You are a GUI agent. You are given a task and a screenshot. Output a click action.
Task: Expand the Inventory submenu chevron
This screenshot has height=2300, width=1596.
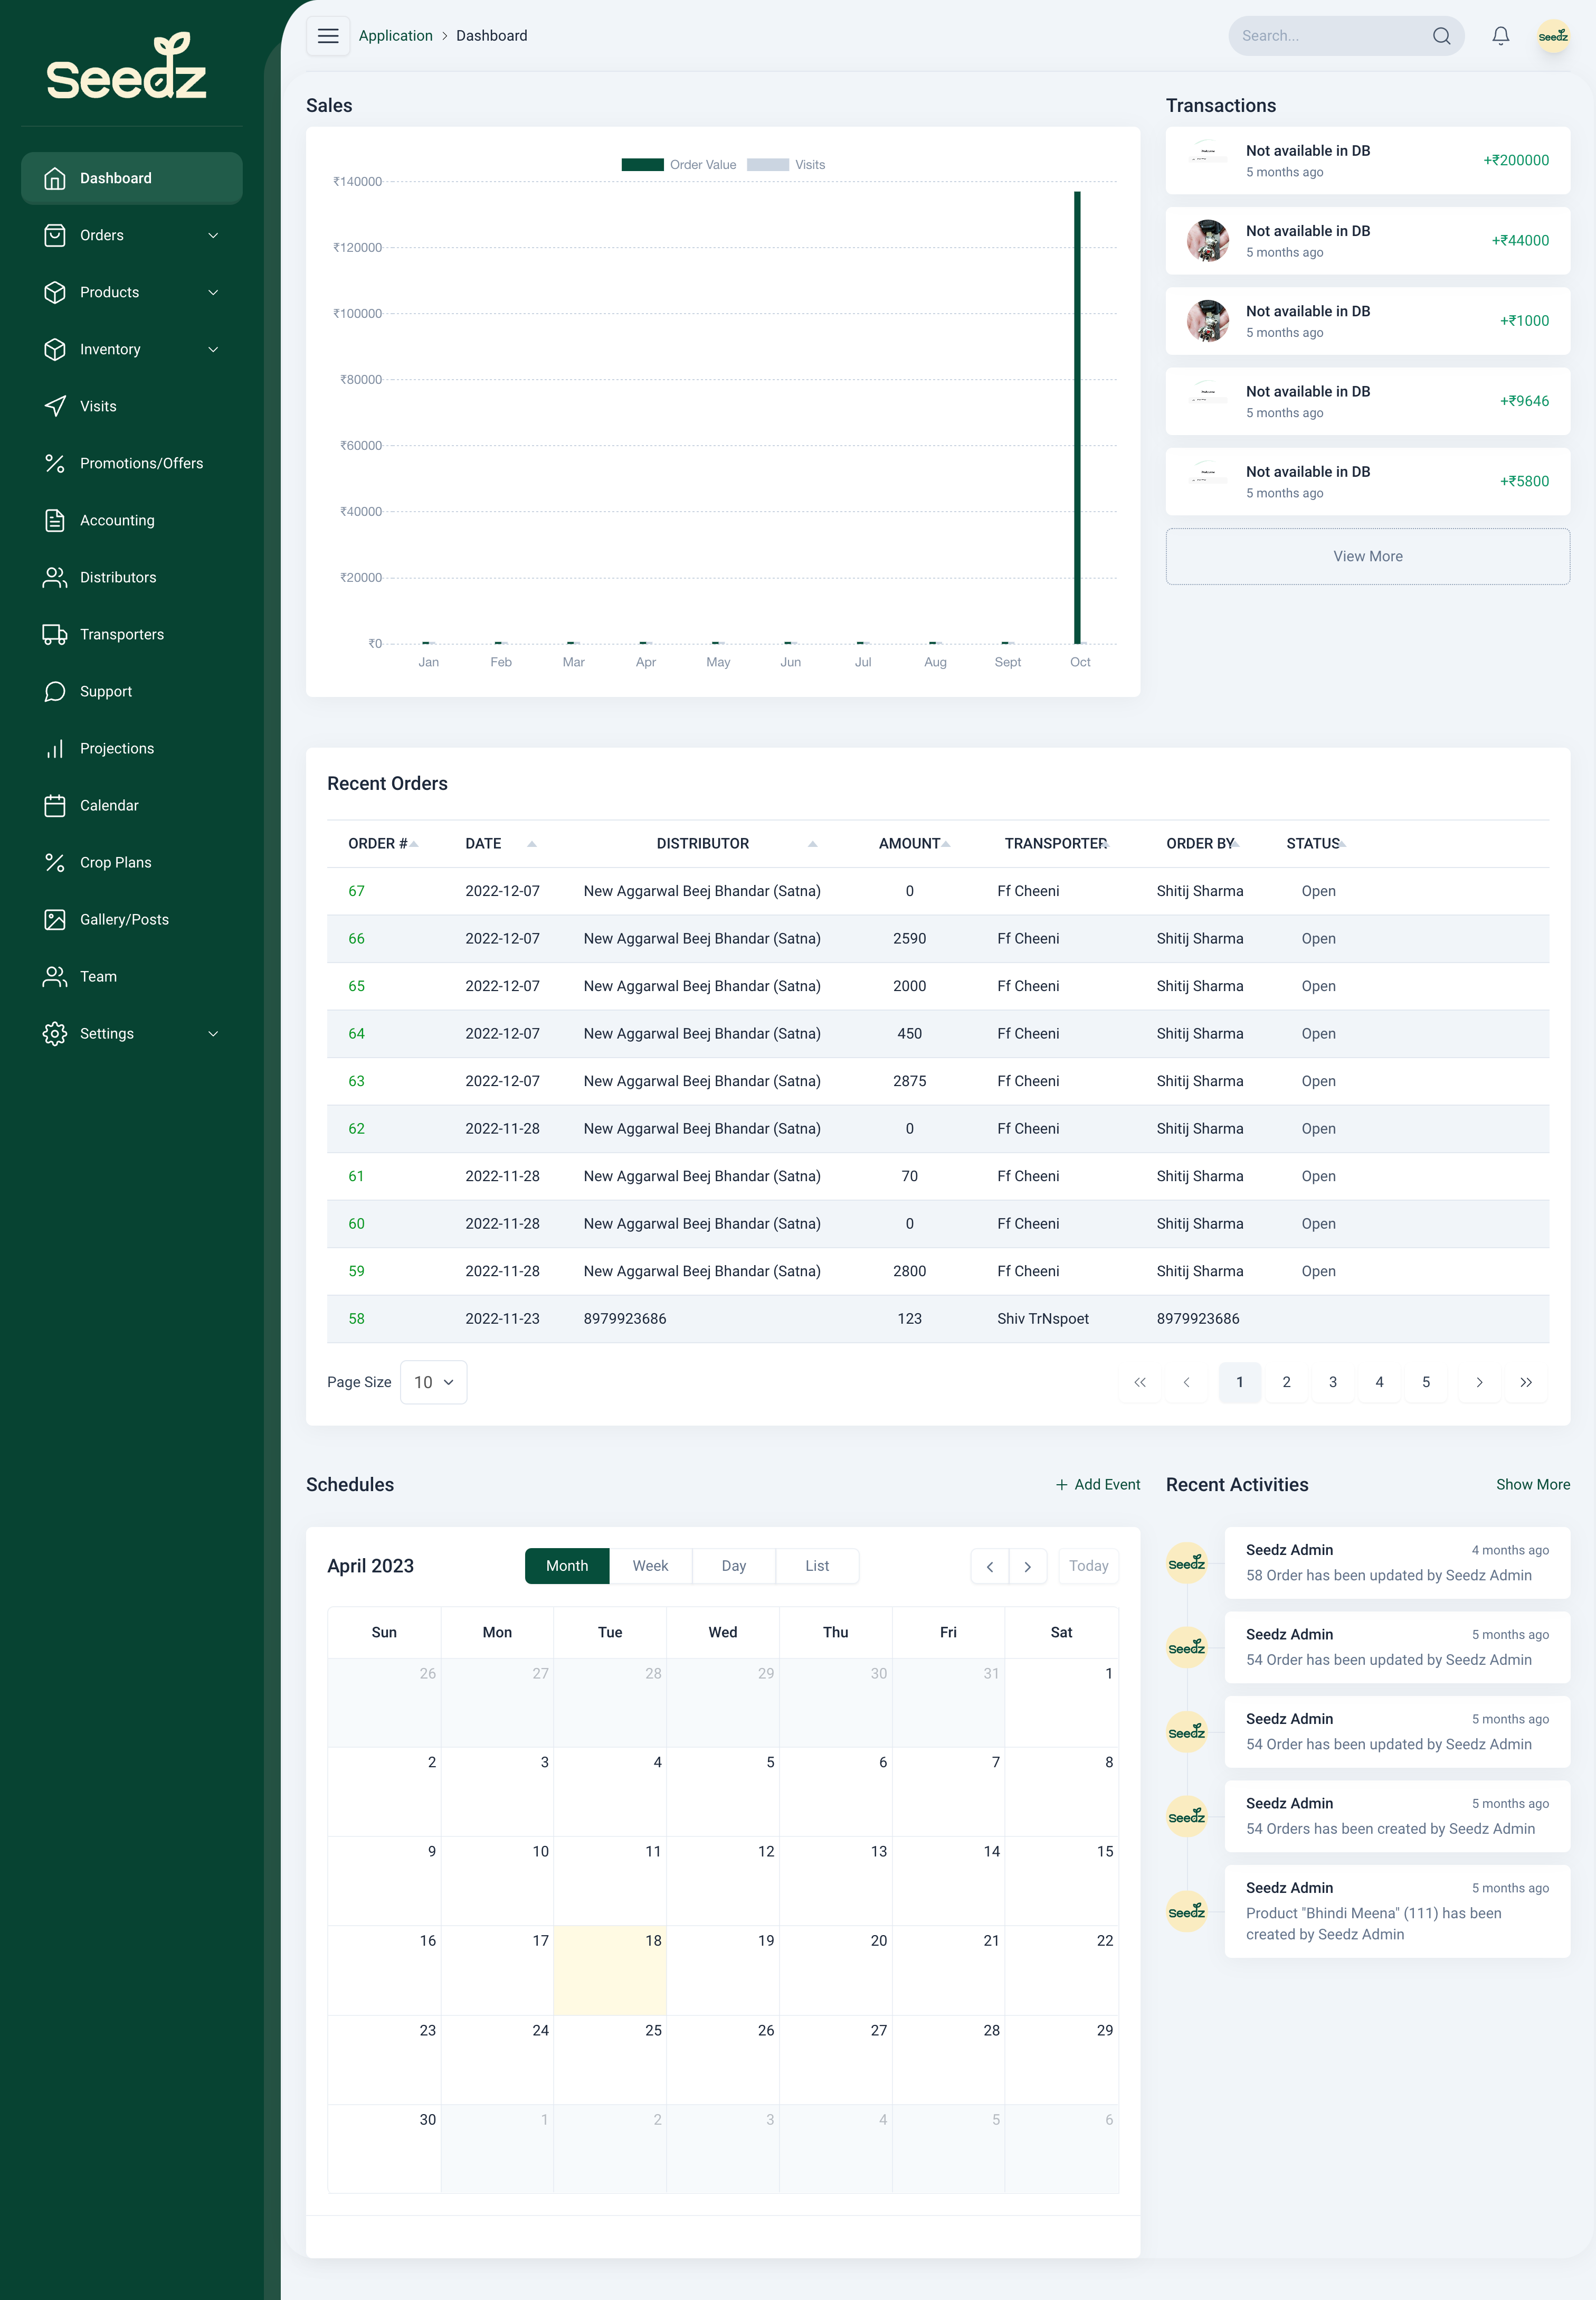[213, 349]
